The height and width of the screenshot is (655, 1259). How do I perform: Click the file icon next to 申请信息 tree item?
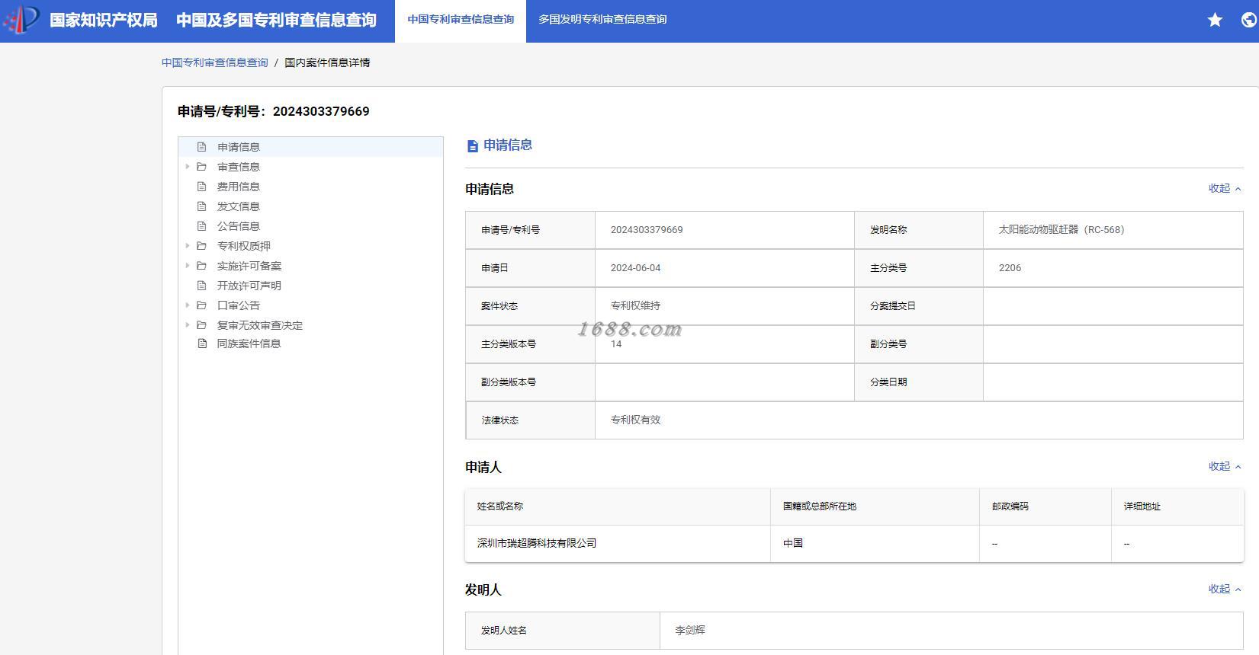pyautogui.click(x=202, y=147)
